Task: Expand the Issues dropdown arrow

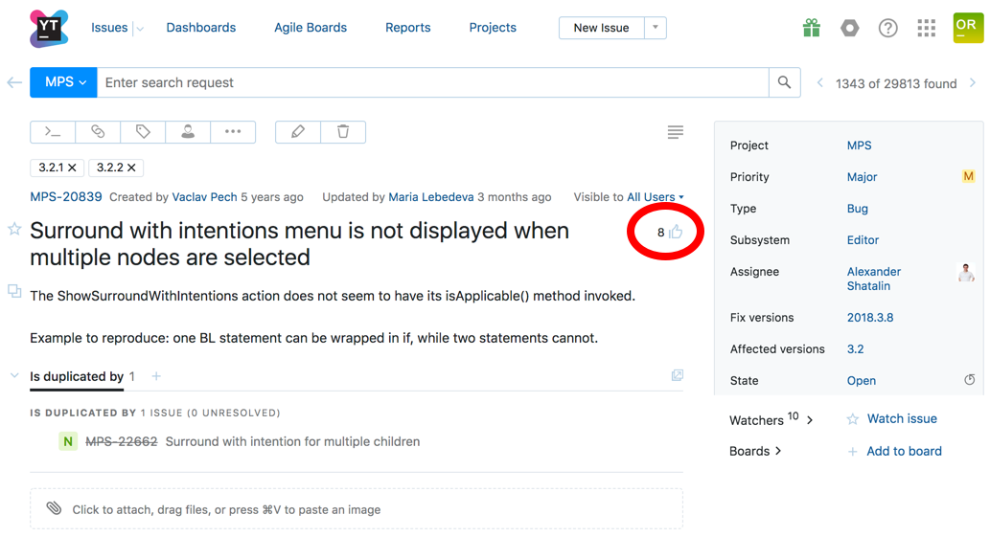Action: click(x=140, y=29)
